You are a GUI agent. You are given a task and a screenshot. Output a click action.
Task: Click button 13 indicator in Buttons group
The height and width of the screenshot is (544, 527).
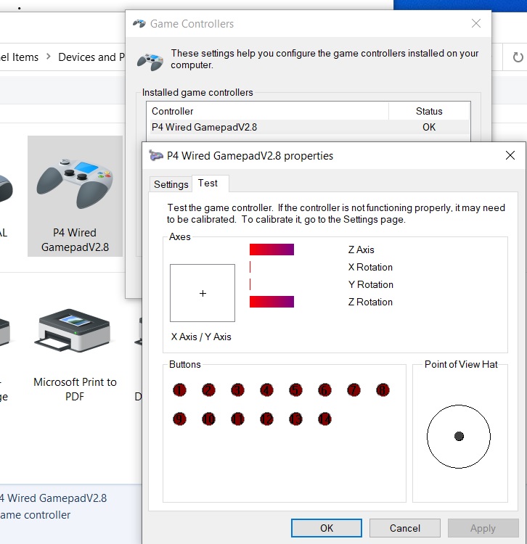(x=295, y=419)
